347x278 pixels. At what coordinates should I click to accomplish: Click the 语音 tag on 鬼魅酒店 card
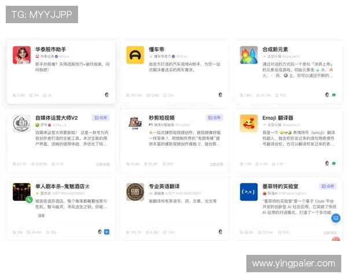[x=41, y=215]
